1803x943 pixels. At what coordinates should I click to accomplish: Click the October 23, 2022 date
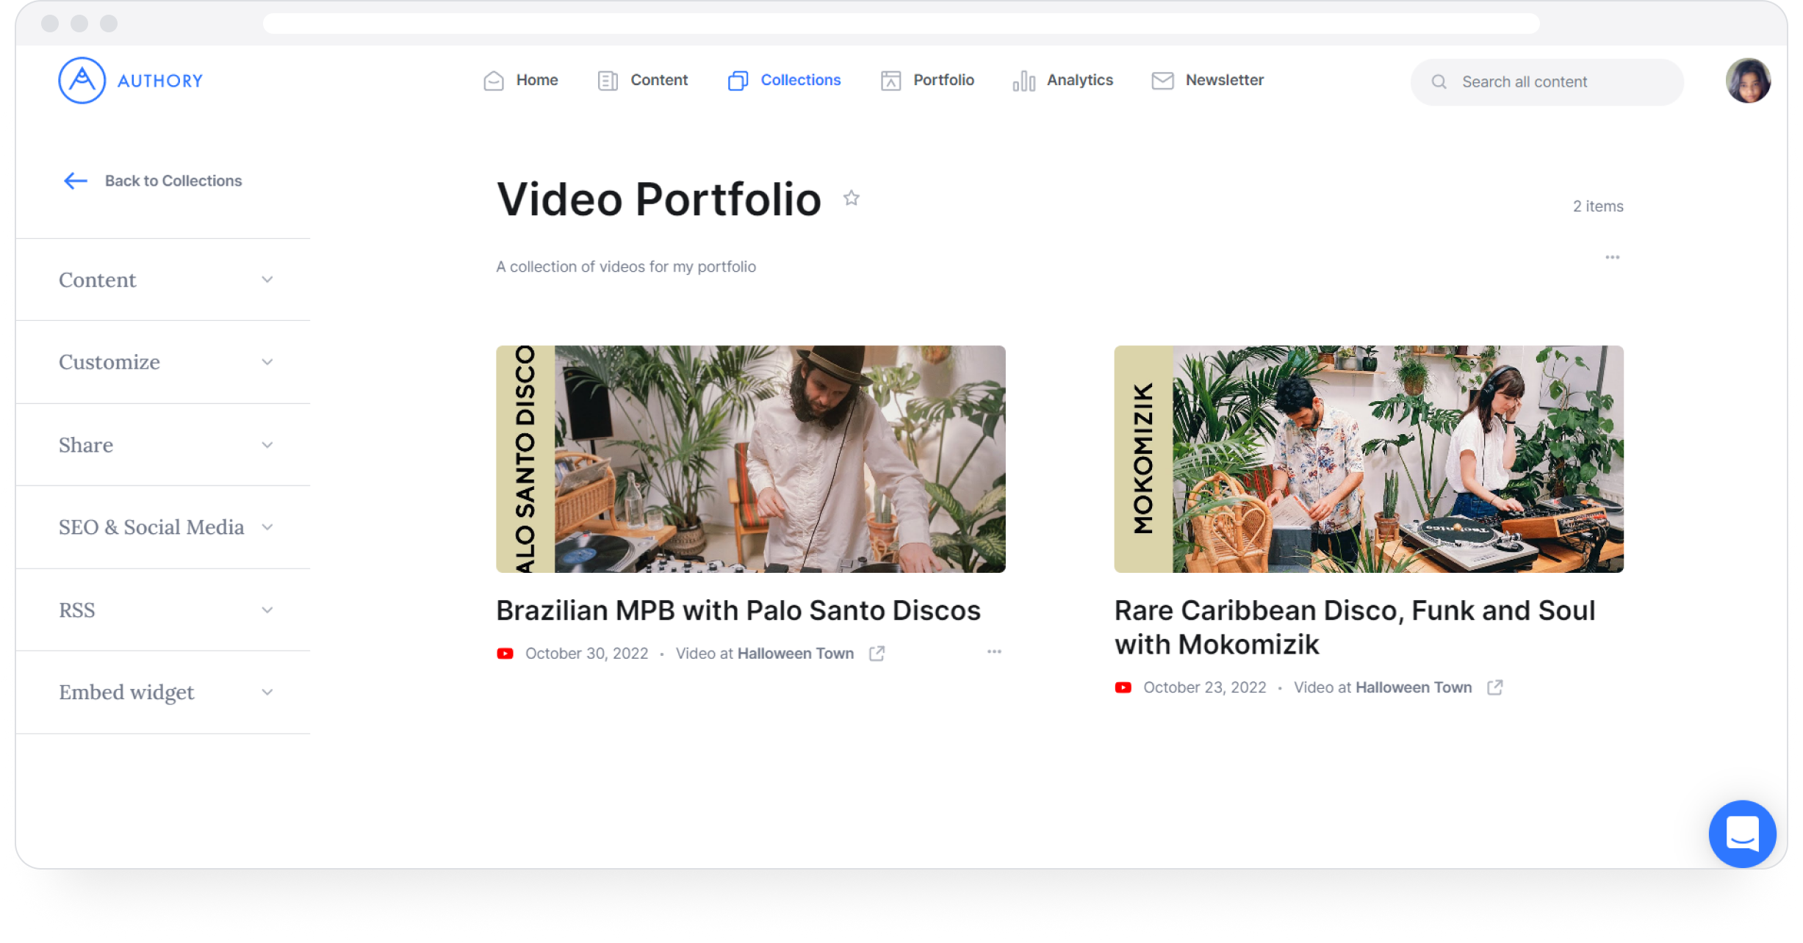(x=1204, y=687)
